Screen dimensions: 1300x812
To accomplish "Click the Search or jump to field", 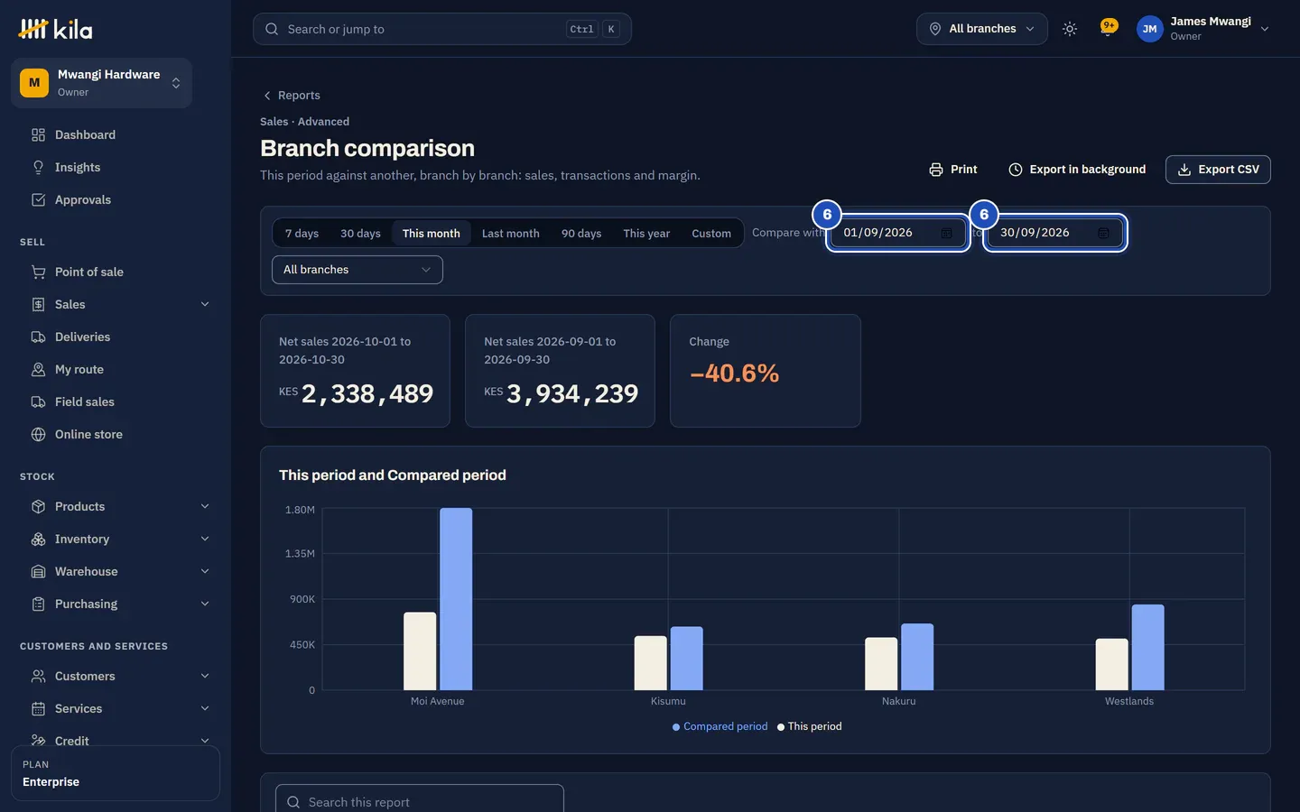I will pyautogui.click(x=442, y=29).
